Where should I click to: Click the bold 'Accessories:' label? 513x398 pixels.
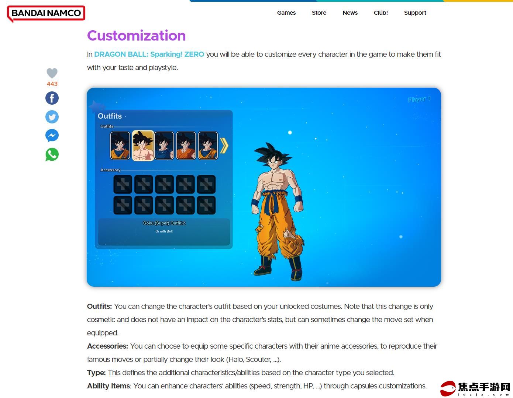[107, 346]
